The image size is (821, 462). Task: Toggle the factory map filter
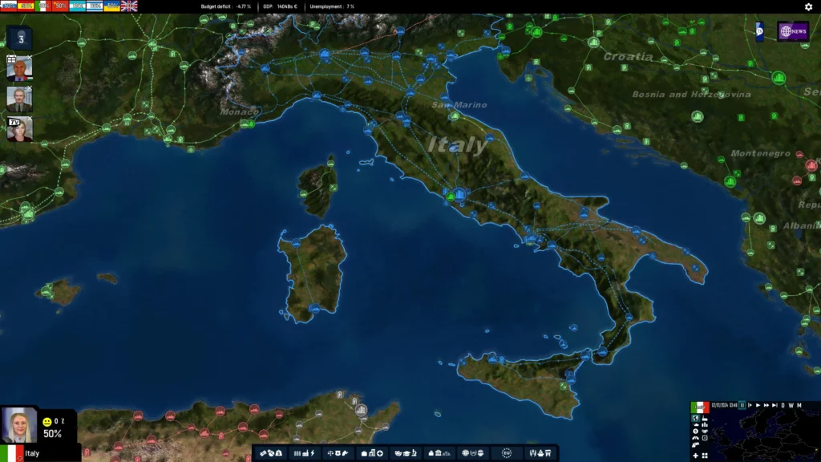point(705,418)
